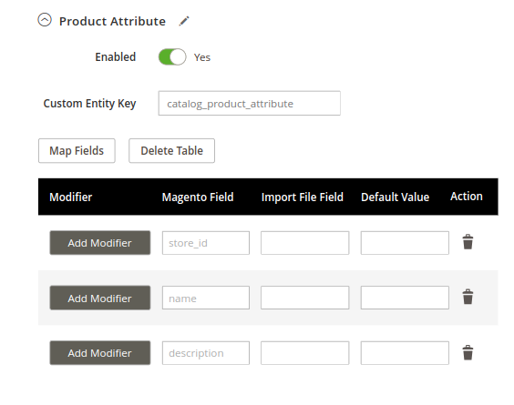Delete the store_id row with trash icon

pyautogui.click(x=468, y=242)
